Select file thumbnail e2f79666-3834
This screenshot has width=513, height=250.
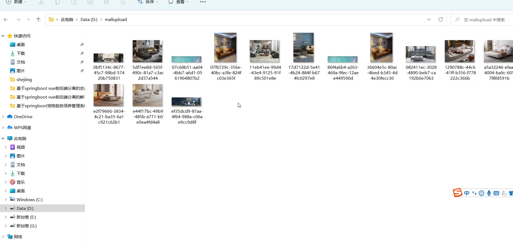pos(109,95)
